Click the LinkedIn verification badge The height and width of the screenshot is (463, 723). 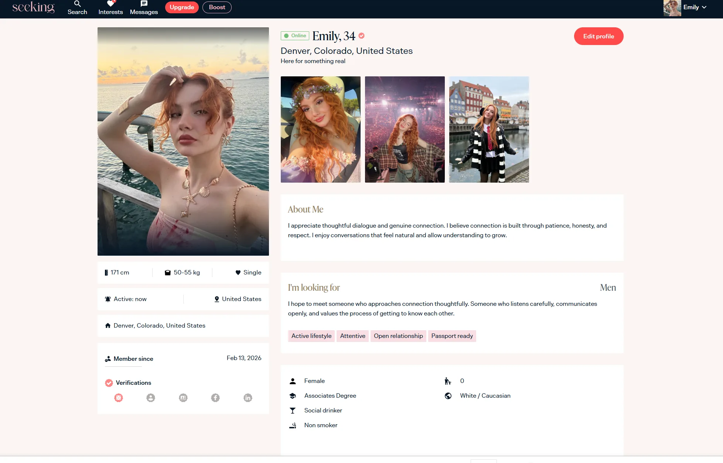pos(248,398)
